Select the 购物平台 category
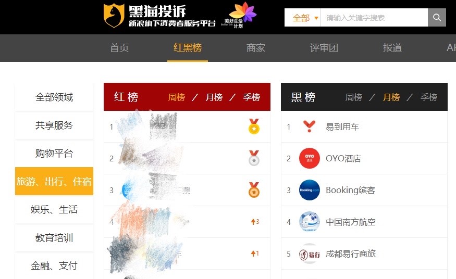The width and height of the screenshot is (456, 279). 54,153
